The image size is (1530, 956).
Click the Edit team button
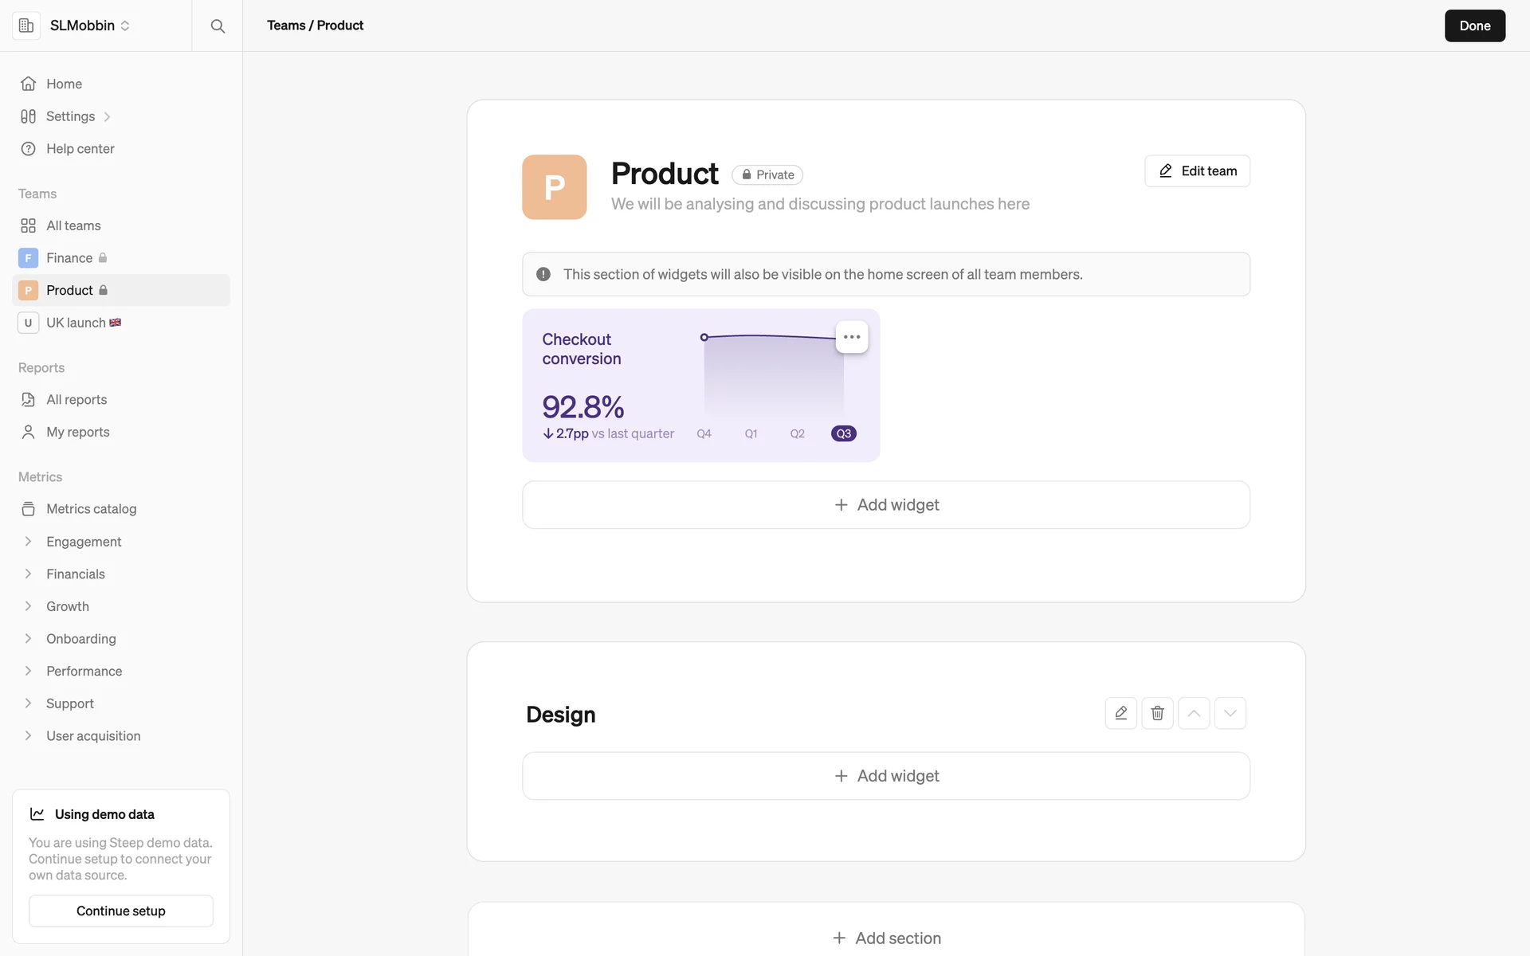tap(1197, 171)
